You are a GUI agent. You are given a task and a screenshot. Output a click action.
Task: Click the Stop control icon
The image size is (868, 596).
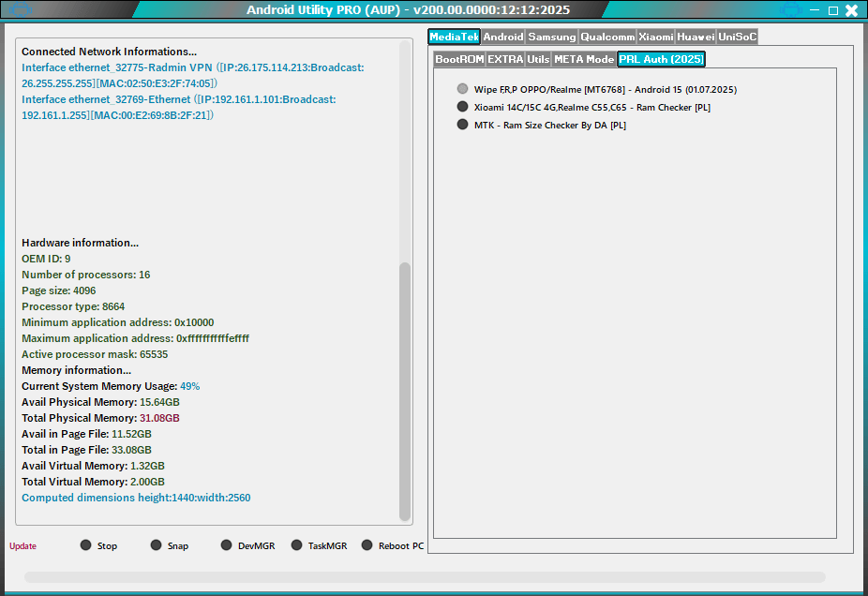[86, 545]
